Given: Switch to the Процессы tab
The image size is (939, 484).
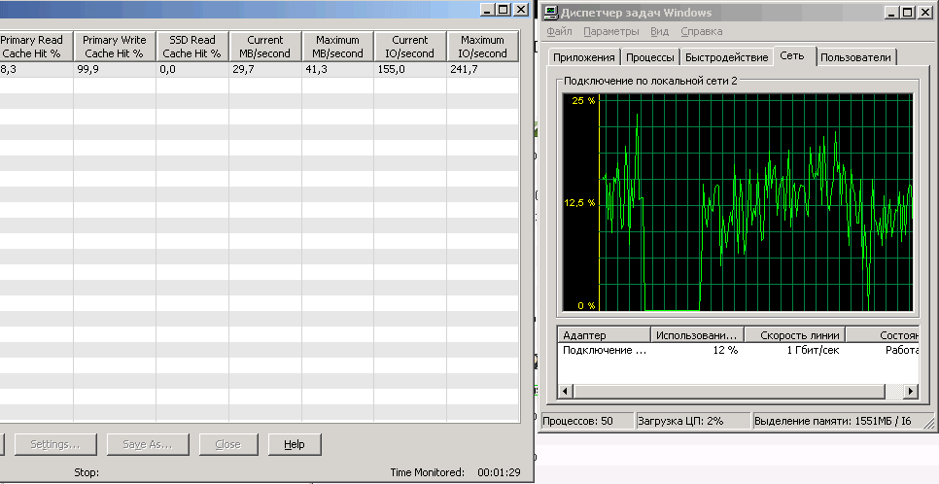Looking at the screenshot, I should (x=649, y=57).
